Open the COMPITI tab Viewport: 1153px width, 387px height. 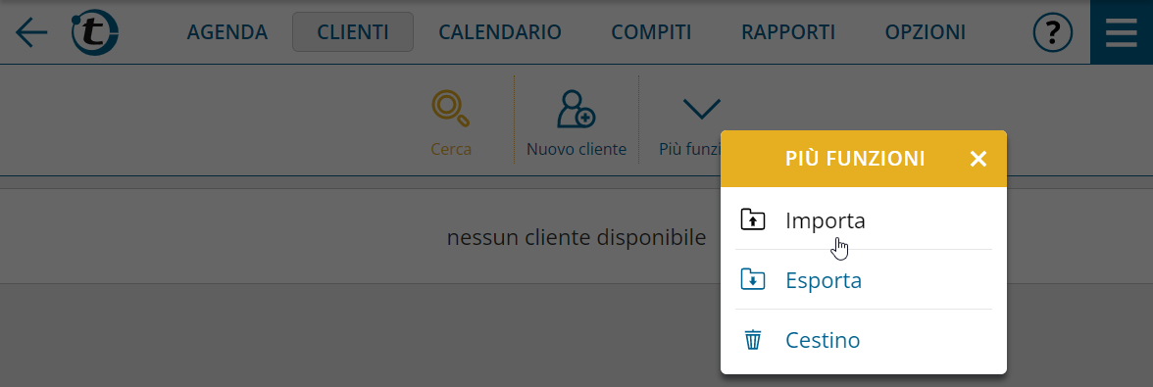(651, 32)
